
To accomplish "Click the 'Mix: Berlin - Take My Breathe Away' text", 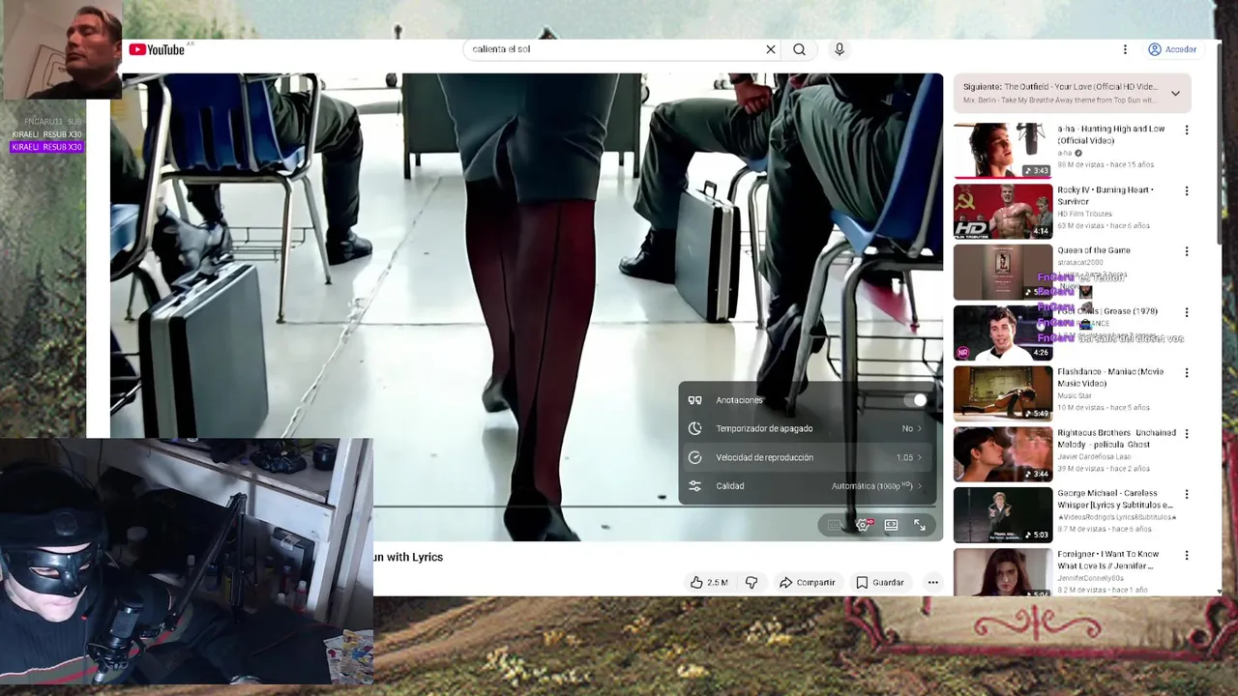I will [x=1058, y=101].
